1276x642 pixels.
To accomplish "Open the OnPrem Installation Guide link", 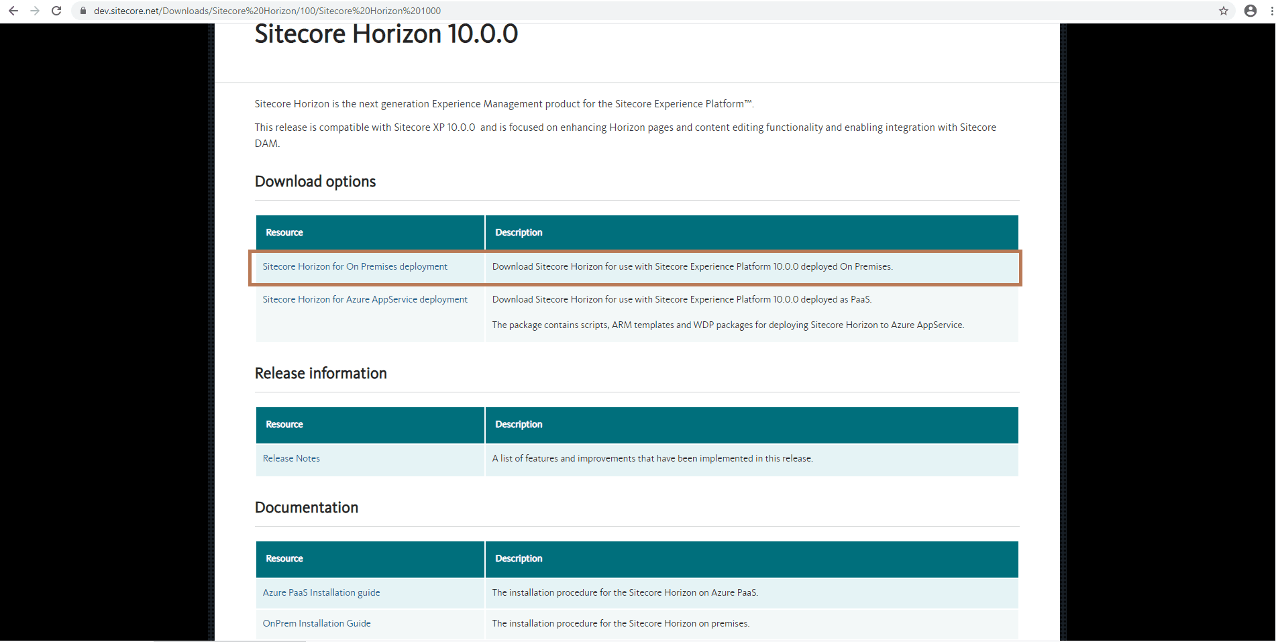I will pos(317,623).
